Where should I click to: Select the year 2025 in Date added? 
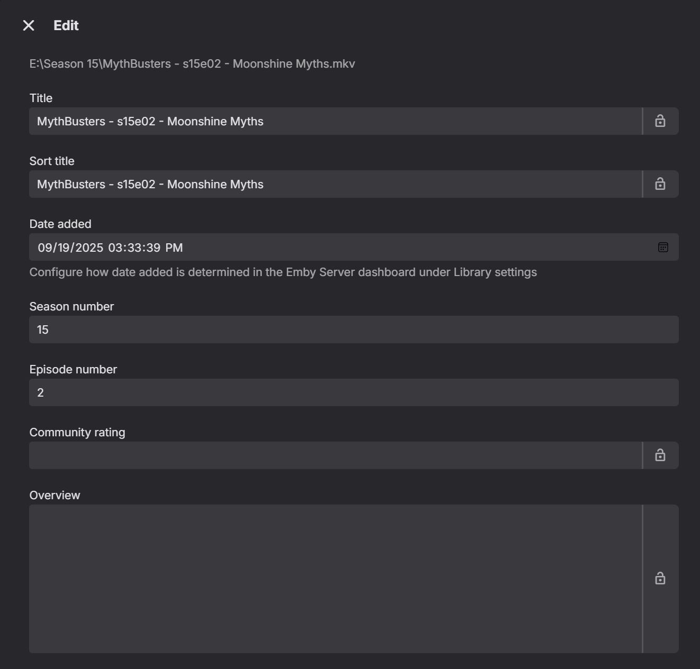click(x=89, y=248)
